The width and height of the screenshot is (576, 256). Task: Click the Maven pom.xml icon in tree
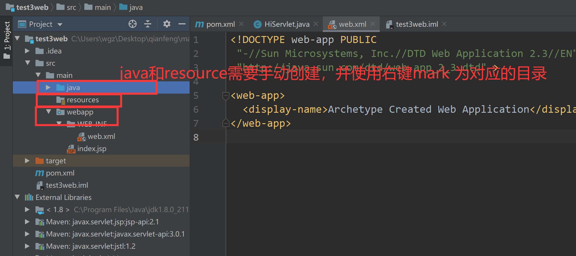click(40, 173)
